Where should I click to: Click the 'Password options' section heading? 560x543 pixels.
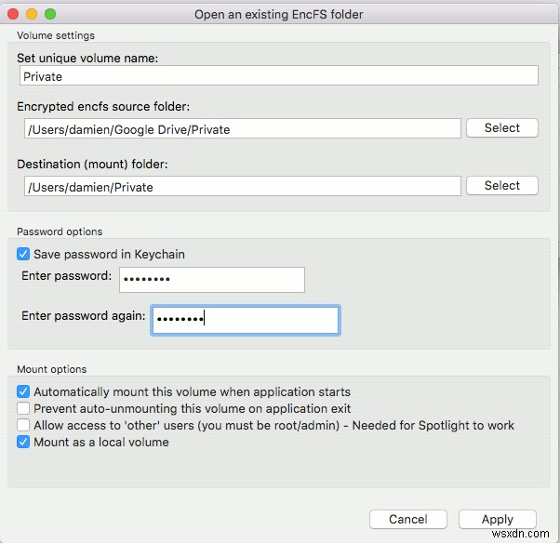[60, 232]
